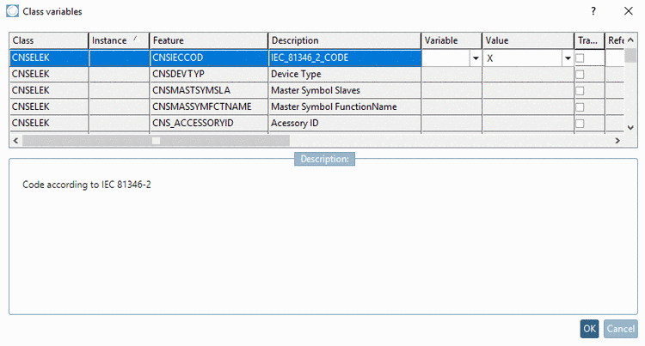Sort by the Class column header
The width and height of the screenshot is (645, 346).
(48, 40)
